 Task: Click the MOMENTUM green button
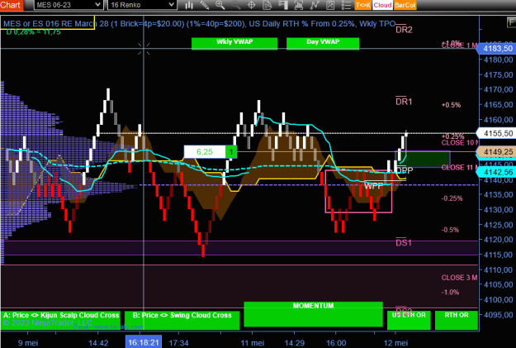[x=313, y=314]
